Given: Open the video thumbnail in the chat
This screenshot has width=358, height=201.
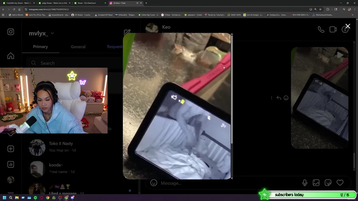Looking at the screenshot, I should [x=320, y=98].
